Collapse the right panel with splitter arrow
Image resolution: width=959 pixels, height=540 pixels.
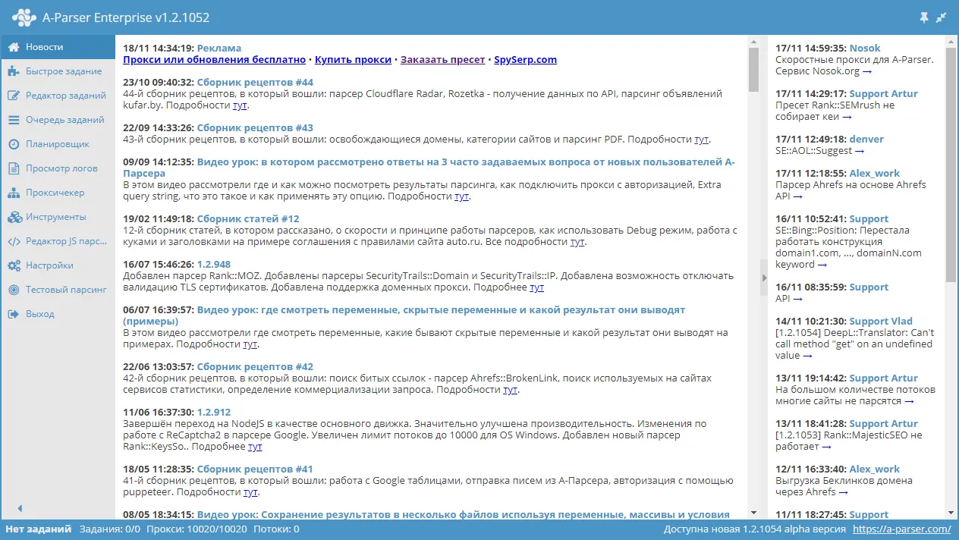coord(764,278)
